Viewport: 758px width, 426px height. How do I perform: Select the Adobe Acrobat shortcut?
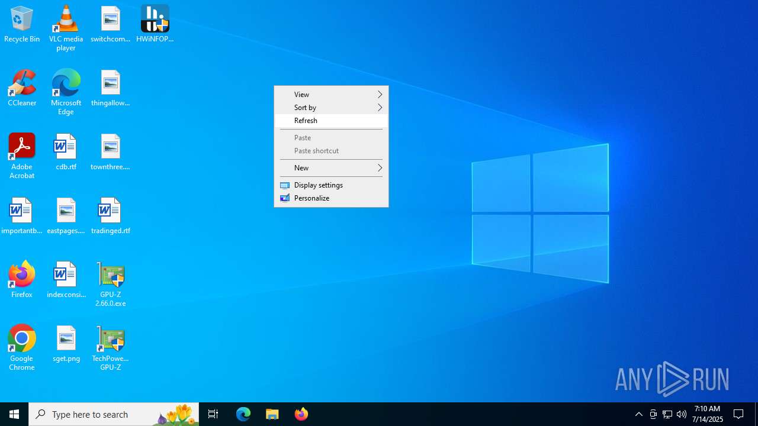point(22,156)
